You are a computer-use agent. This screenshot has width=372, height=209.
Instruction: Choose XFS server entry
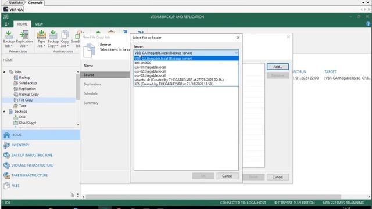(186, 84)
